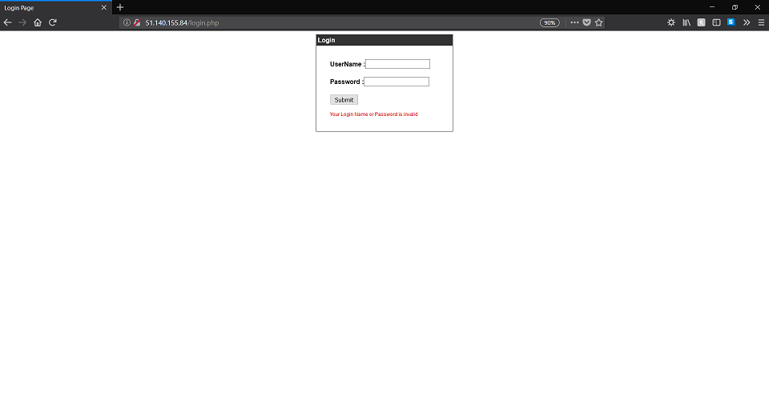Screen dimensions: 769x412
Task: Open a new browser tab
Action: (120, 7)
